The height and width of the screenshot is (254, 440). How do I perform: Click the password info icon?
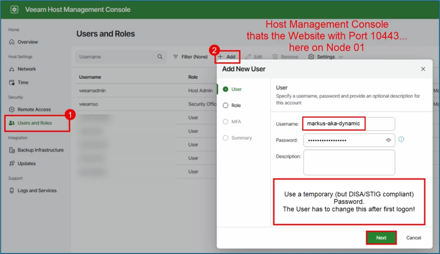point(401,139)
